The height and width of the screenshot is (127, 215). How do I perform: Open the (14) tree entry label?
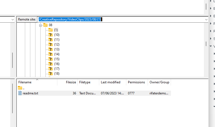[57, 54]
